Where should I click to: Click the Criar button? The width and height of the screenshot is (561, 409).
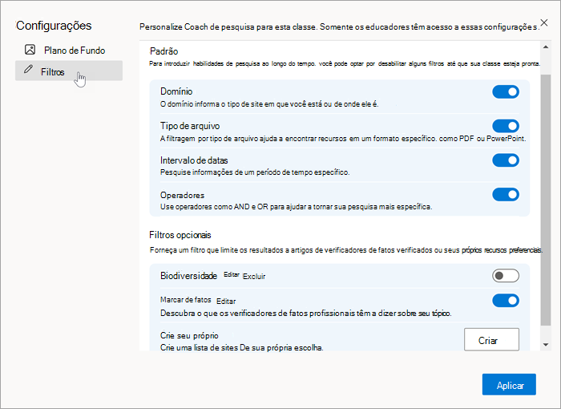click(x=491, y=339)
